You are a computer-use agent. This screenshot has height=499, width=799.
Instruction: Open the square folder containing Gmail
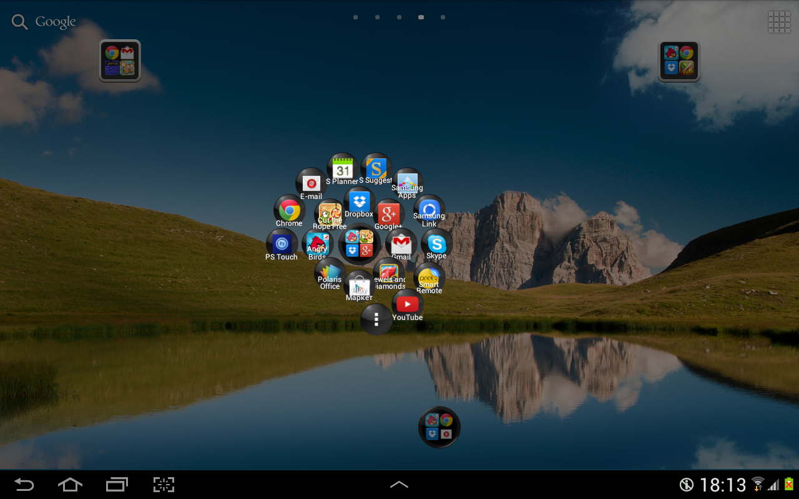click(x=120, y=61)
